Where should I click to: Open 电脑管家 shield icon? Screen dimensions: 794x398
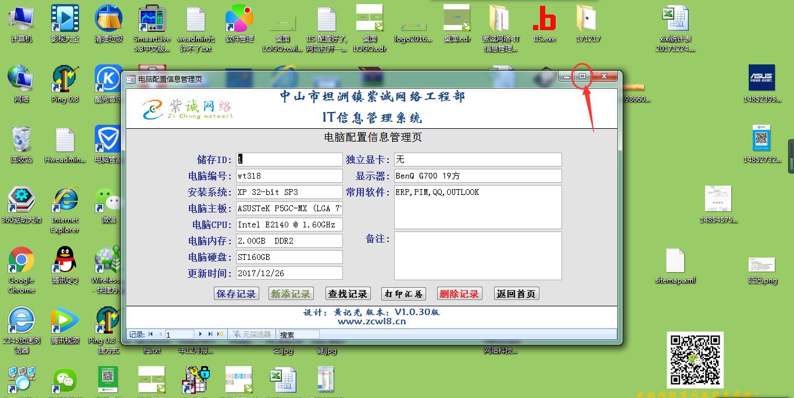click(x=109, y=144)
